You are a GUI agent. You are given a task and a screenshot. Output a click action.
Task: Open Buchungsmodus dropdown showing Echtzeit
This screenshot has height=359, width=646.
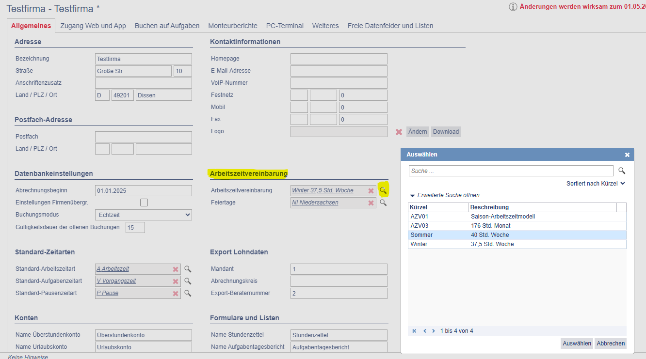coord(144,215)
